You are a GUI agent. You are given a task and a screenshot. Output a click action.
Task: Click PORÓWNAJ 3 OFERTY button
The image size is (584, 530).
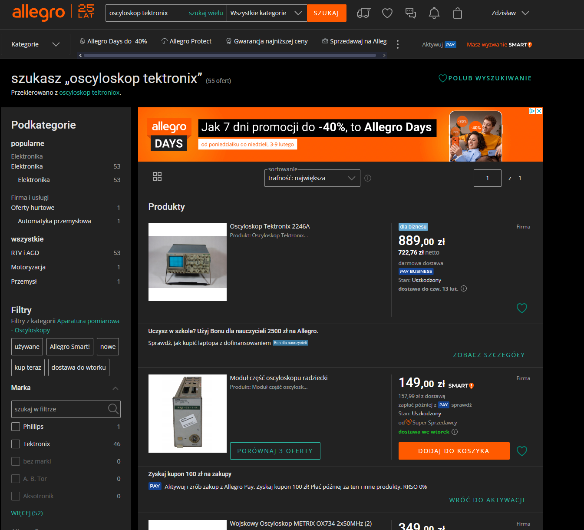coord(275,451)
